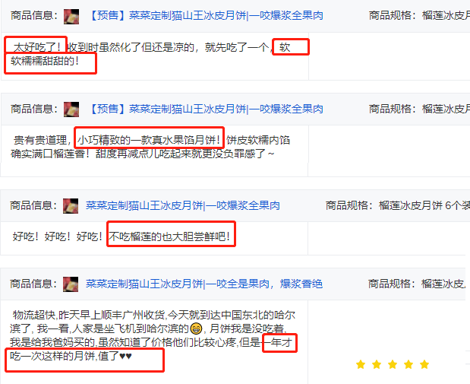
Task: Open first 【预售】菜菜定制猫山王冰皮月饼 product link
Action: [x=206, y=15]
